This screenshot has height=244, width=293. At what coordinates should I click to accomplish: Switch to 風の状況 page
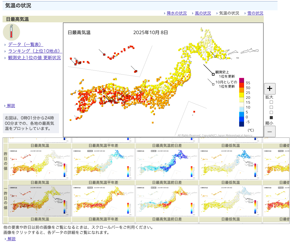pos(203,13)
